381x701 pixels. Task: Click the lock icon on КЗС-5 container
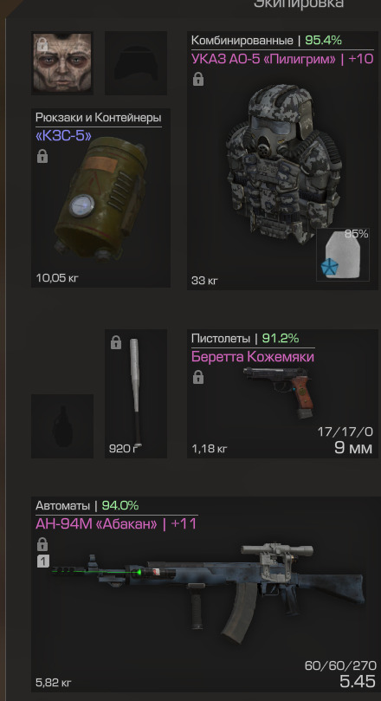click(x=42, y=157)
